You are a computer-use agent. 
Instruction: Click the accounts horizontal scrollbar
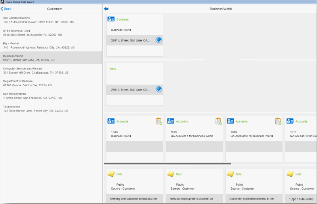tap(167, 164)
